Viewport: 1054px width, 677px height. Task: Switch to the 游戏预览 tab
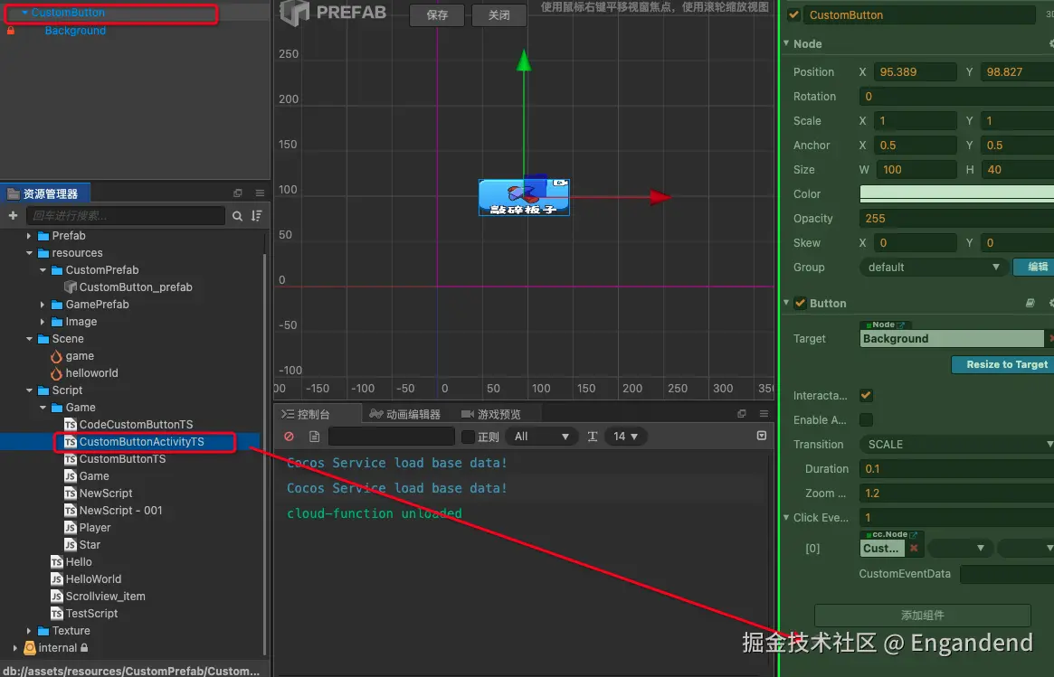[x=491, y=414]
